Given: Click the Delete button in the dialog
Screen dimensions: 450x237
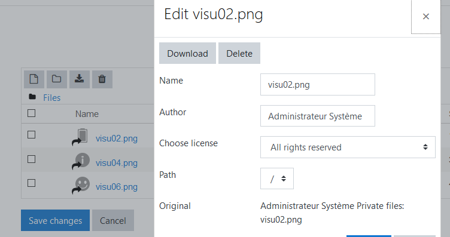Looking at the screenshot, I should (239, 53).
